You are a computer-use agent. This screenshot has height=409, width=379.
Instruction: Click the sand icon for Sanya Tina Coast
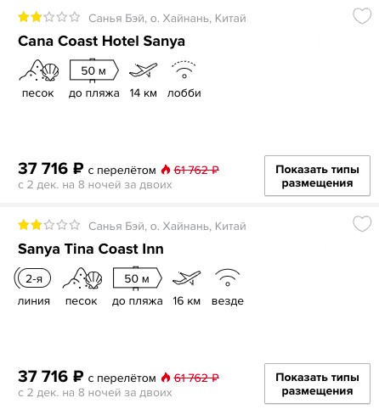[x=82, y=278]
